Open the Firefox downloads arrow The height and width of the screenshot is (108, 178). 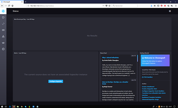coord(151,6)
